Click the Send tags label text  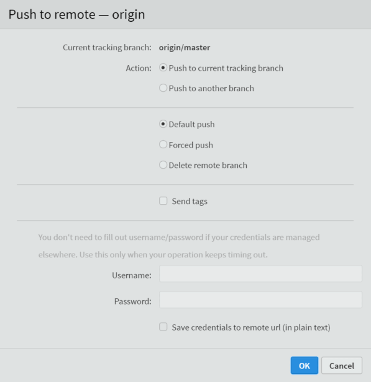pyautogui.click(x=190, y=202)
